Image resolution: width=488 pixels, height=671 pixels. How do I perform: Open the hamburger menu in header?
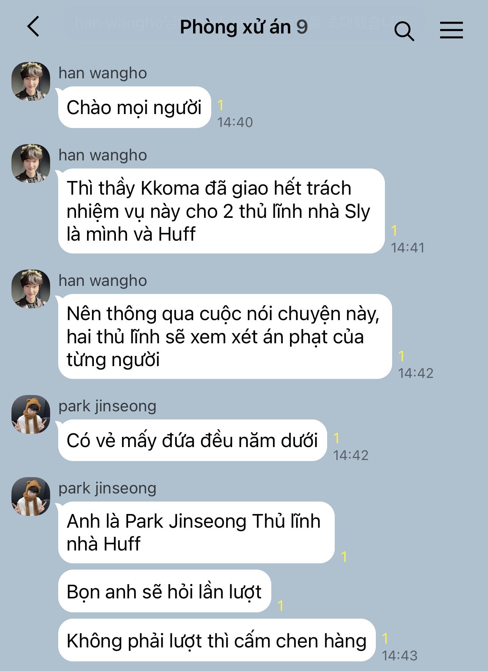[x=452, y=30]
